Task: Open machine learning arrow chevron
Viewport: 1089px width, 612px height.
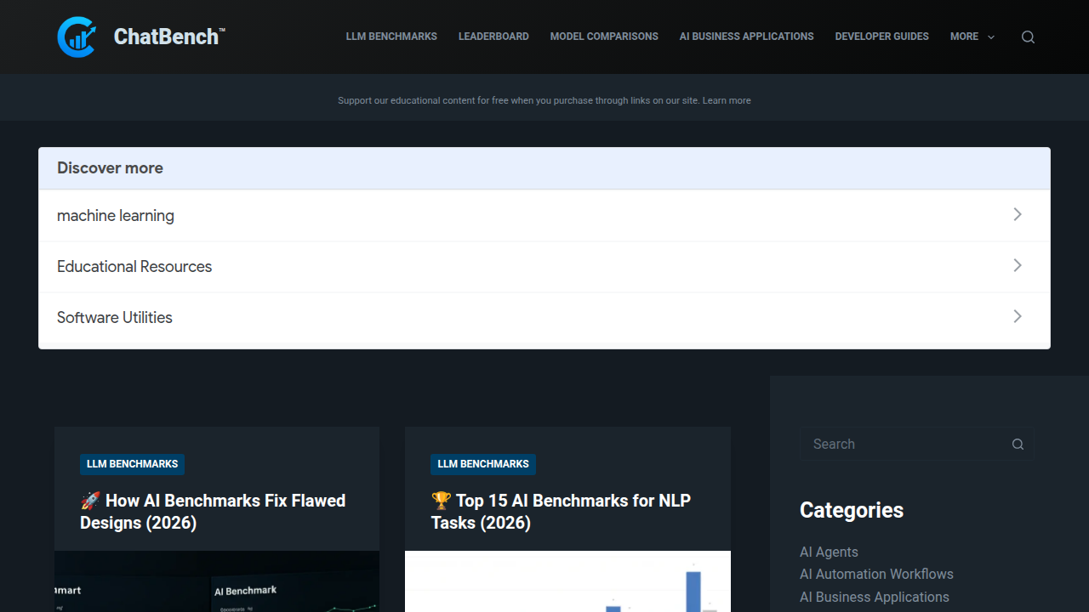Action: [x=1018, y=214]
